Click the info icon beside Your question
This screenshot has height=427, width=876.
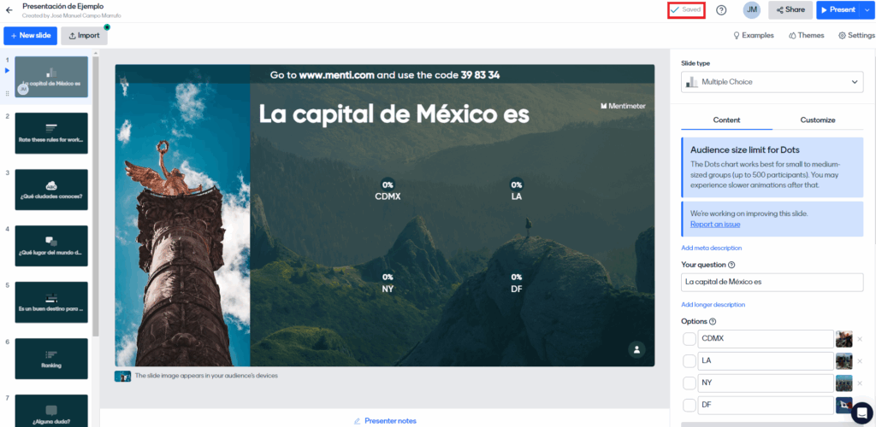(x=731, y=265)
